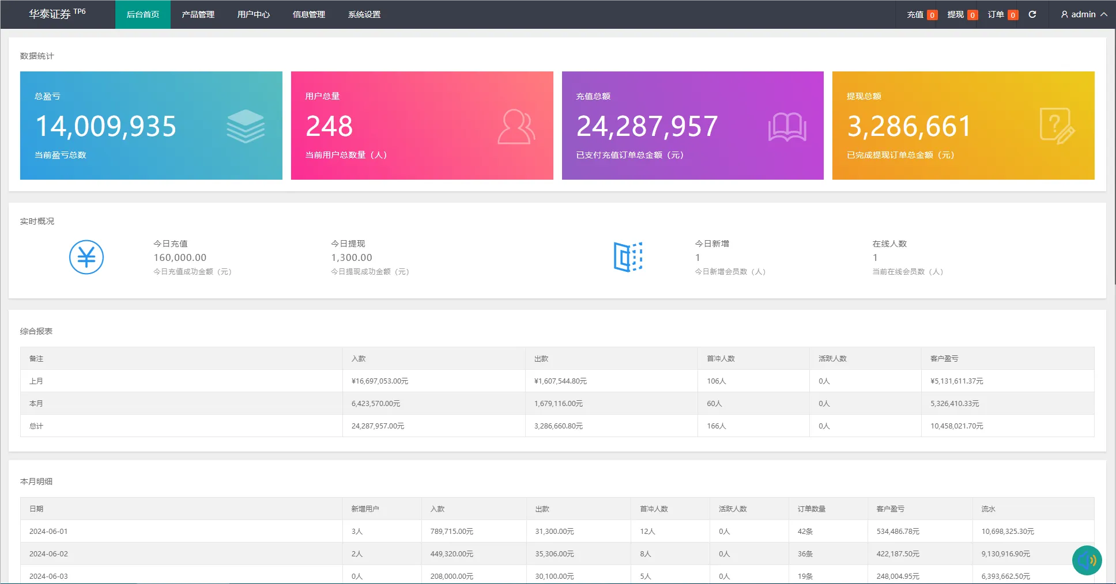Click the page's vertical scrollbar
The width and height of the screenshot is (1116, 584).
click(x=1113, y=173)
